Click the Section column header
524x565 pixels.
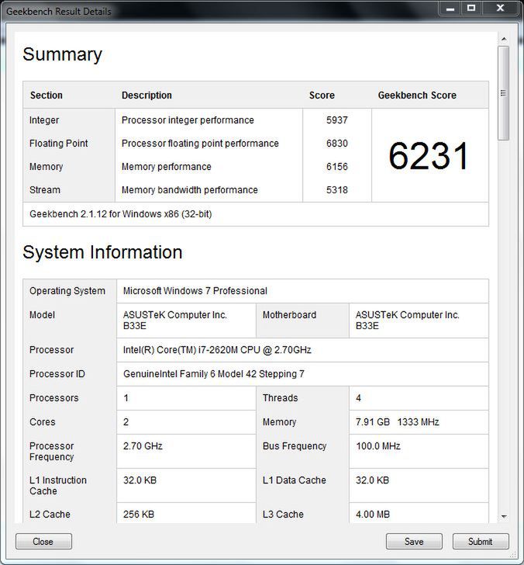point(47,95)
